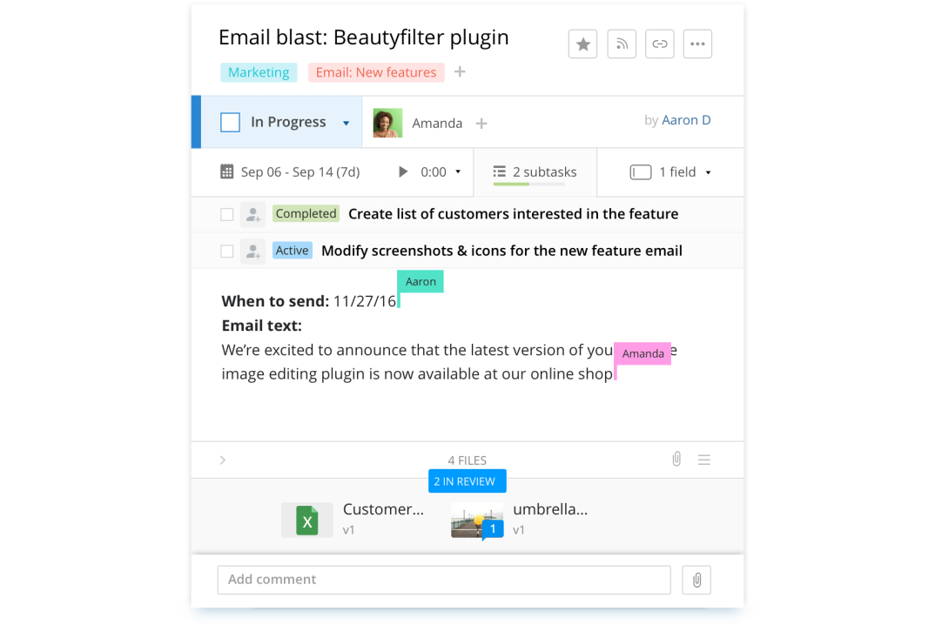Tick checkbox for Create list subtask
Viewport: 935px width, 625px height.
tap(227, 214)
